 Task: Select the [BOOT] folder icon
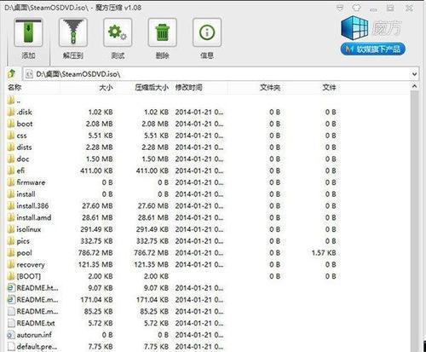(x=11, y=276)
